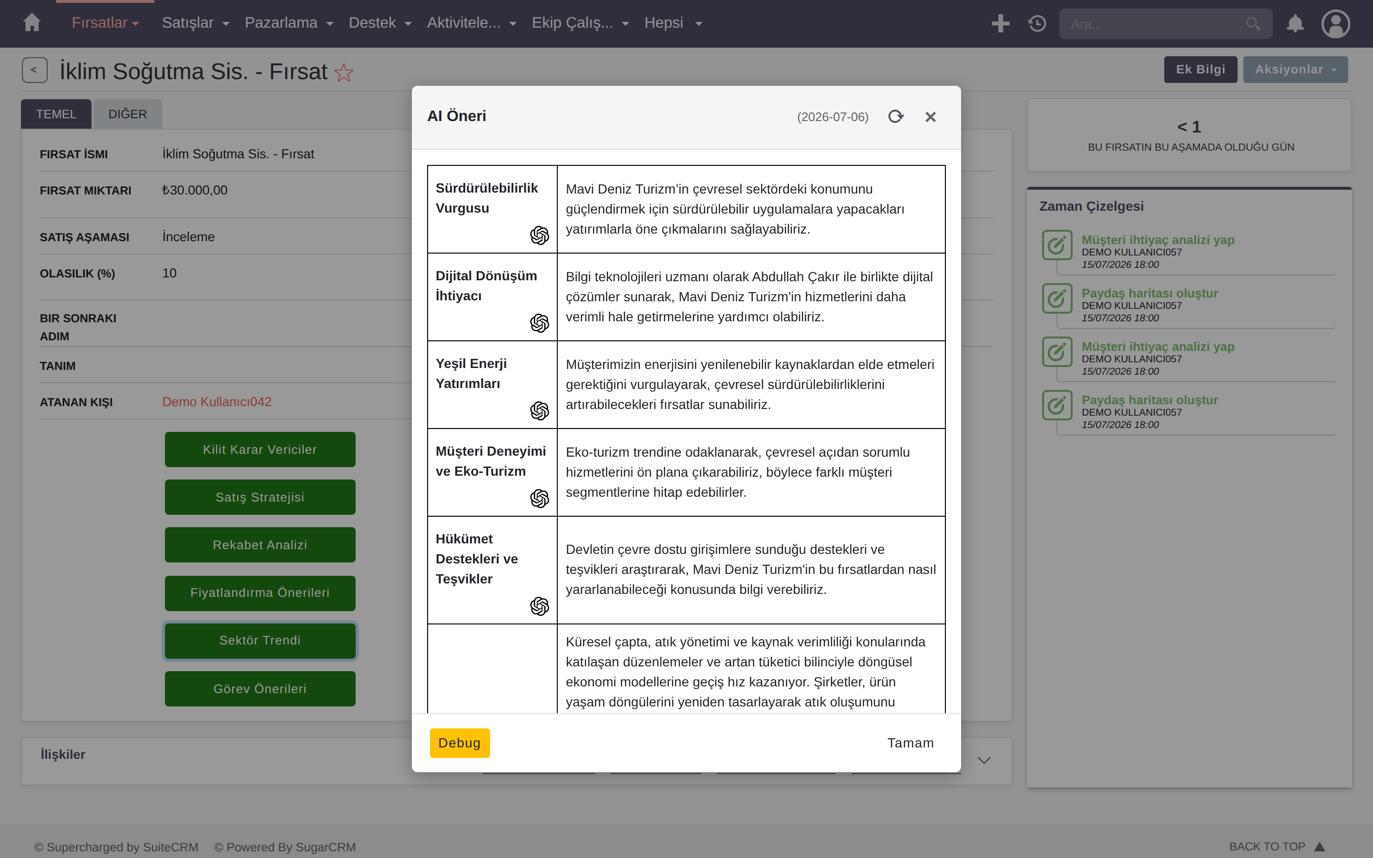
Task: Click ChatGPT icon in Sürdürülebilirlik Vurgusu row
Action: coord(540,235)
